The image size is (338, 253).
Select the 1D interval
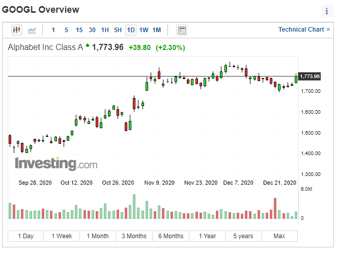tap(131, 30)
